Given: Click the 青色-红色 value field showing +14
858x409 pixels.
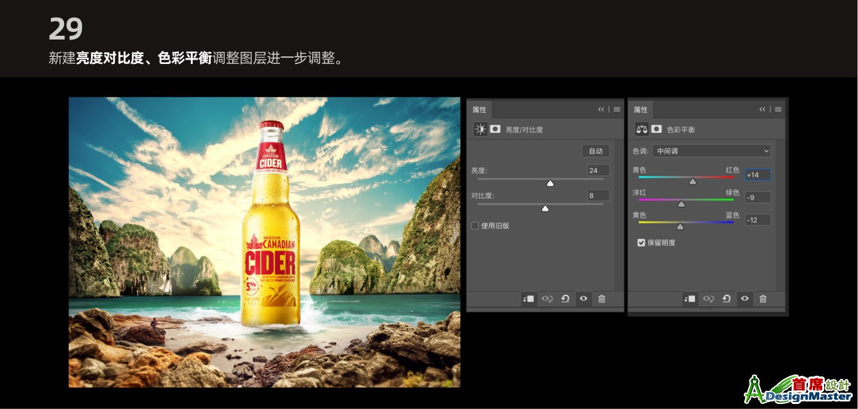Looking at the screenshot, I should coord(758,175).
